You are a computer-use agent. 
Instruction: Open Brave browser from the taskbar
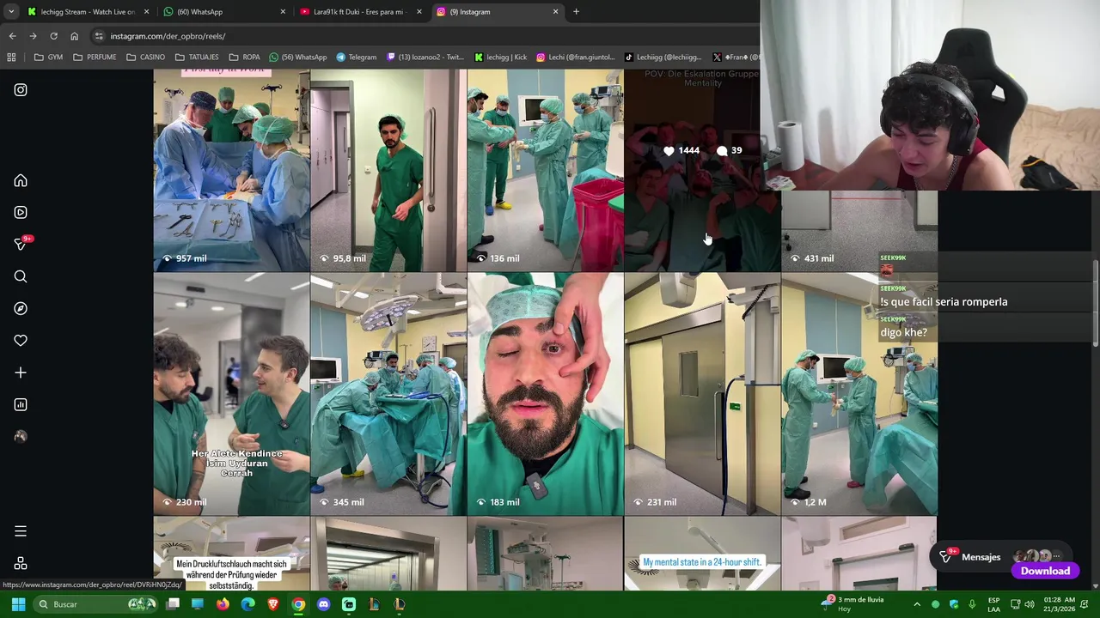273,604
